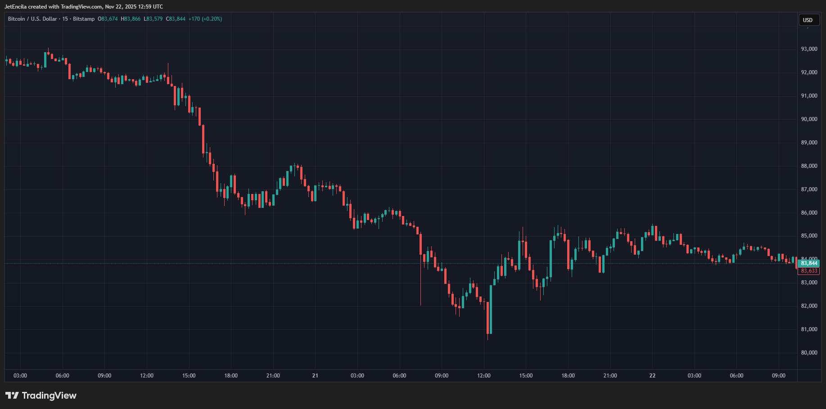Click the red-outlined 83,633 price label
Image resolution: width=826 pixels, height=409 pixels.
tap(809, 271)
